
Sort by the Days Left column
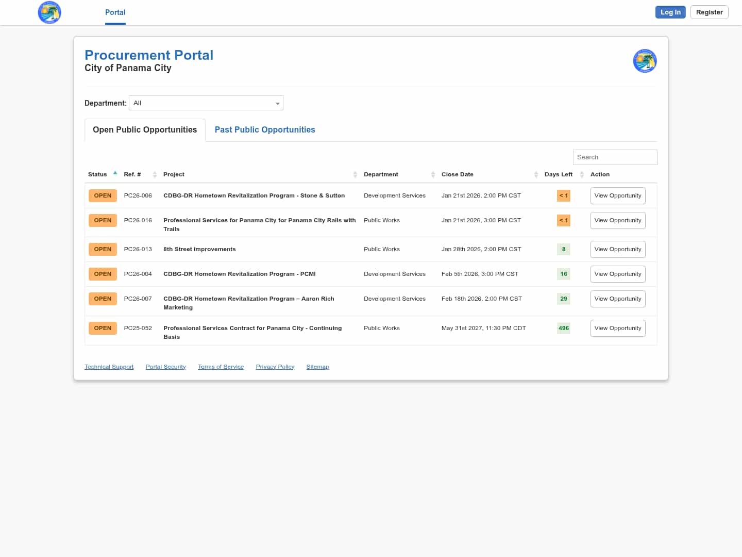[581, 175]
